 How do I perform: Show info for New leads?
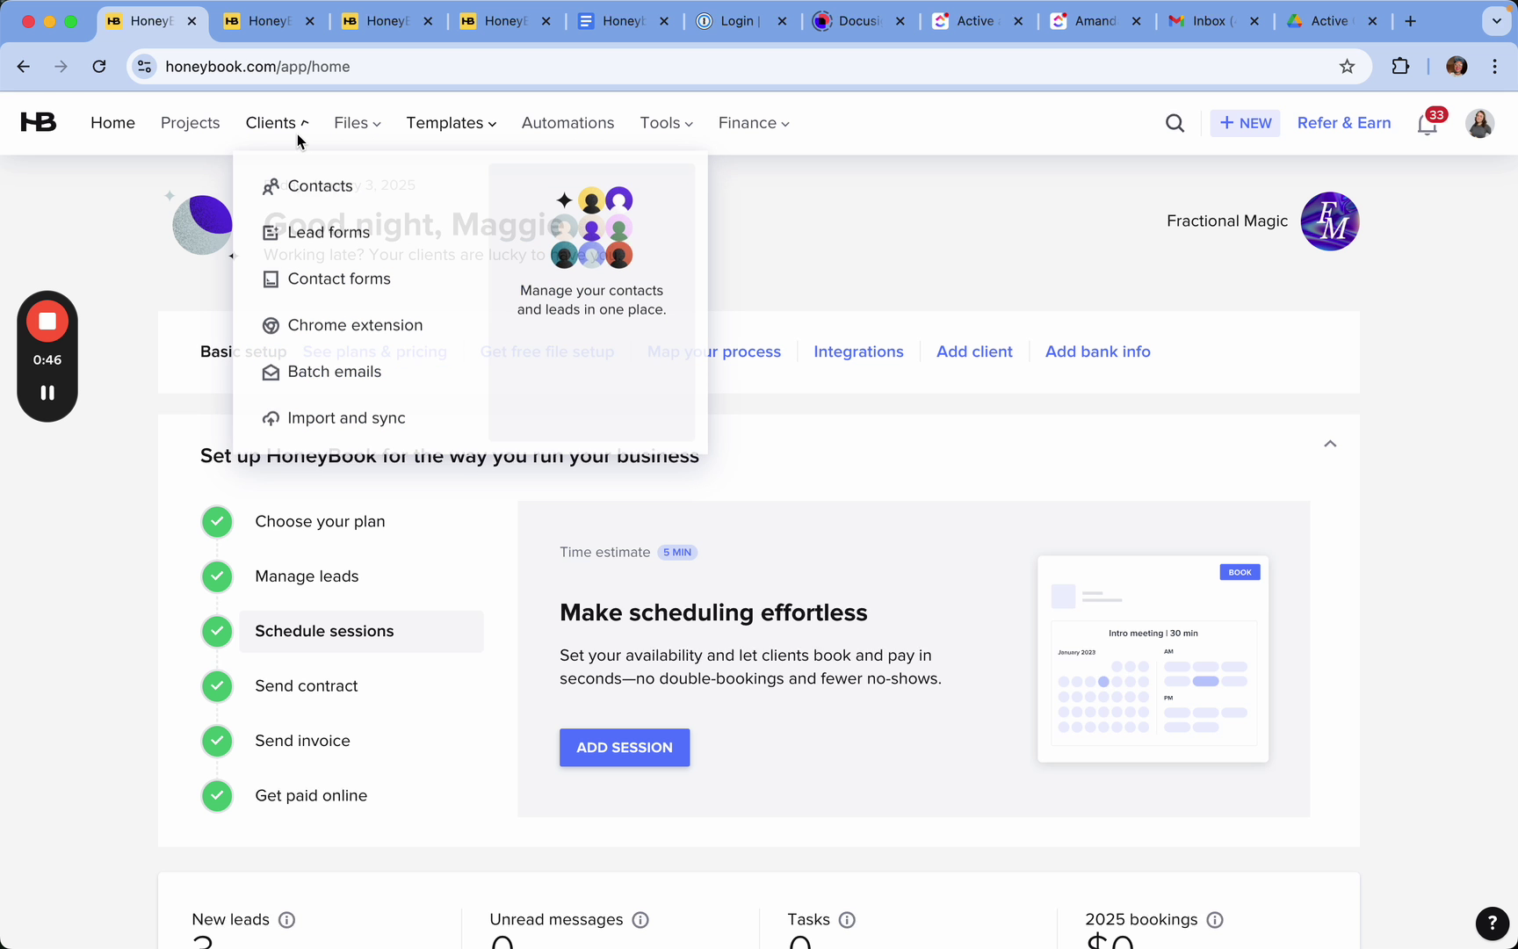point(286,920)
